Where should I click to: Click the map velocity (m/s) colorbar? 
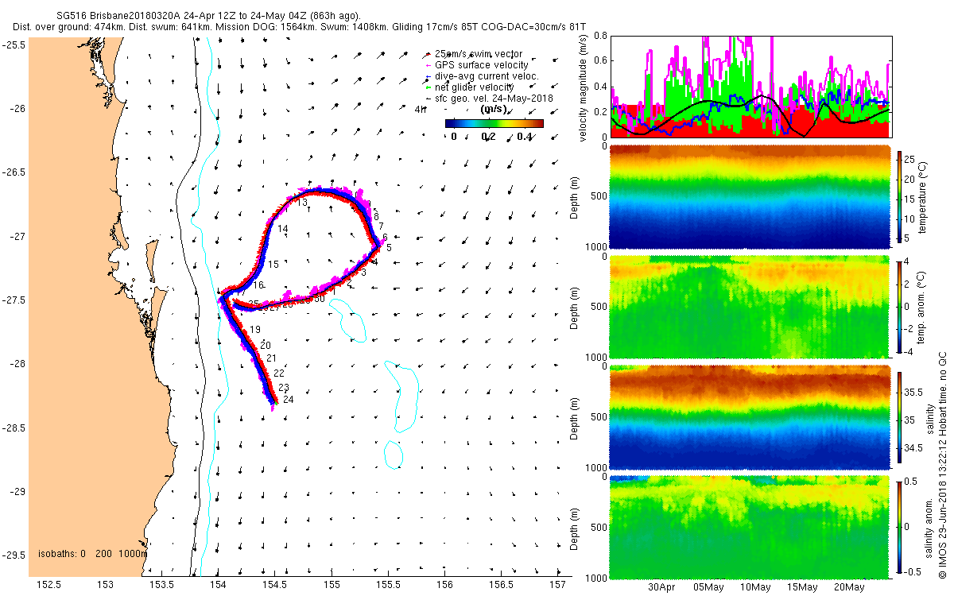pyautogui.click(x=494, y=123)
